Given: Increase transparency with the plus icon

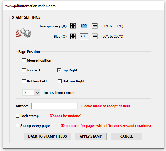Looking at the screenshot, I should pos(73,26).
